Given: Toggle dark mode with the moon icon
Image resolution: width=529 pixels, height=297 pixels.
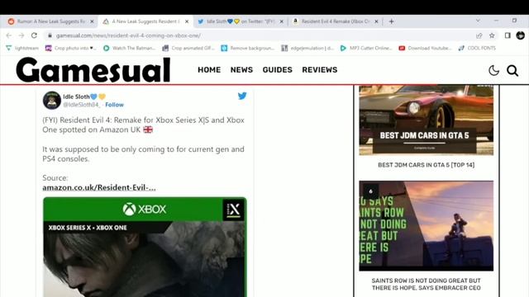Looking at the screenshot, I should pos(493,70).
